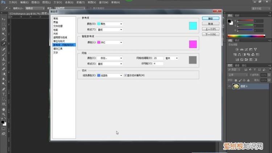Toggle the 显示切片编号 checkbox
Image resolution: width=272 pixels, height=153 pixels.
(x=125, y=75)
